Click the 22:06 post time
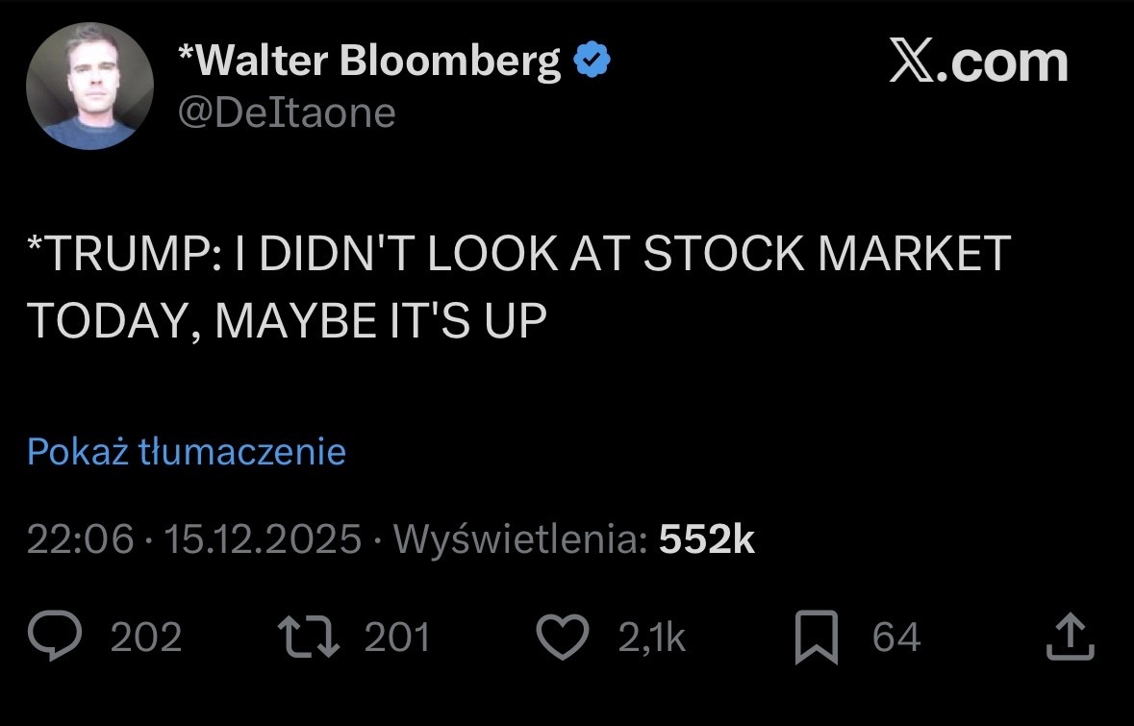Viewport: 1134px width, 726px height. 80,540
